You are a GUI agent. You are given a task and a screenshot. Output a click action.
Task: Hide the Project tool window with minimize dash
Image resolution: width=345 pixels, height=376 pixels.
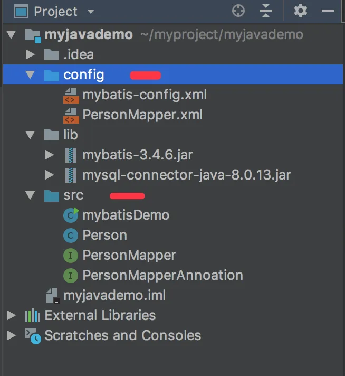pos(328,11)
